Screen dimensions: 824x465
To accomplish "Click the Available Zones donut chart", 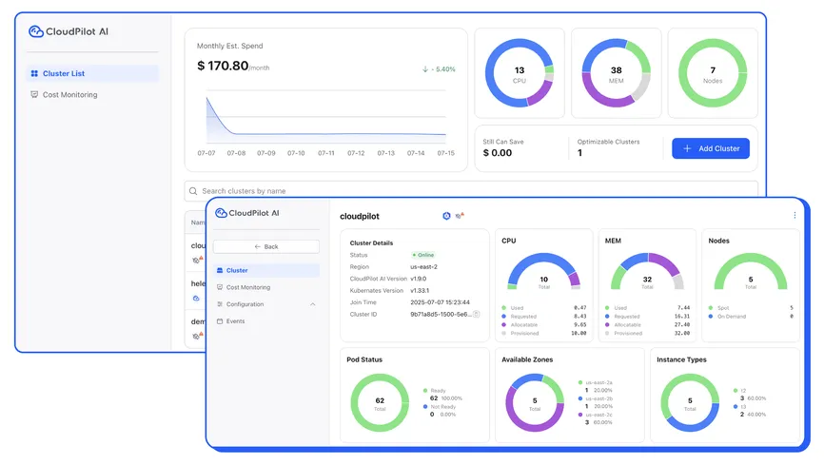I will coord(535,402).
